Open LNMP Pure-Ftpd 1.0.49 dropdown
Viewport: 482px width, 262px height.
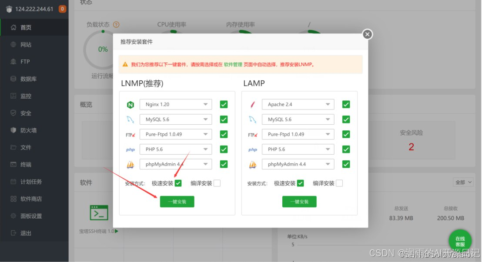(x=176, y=134)
